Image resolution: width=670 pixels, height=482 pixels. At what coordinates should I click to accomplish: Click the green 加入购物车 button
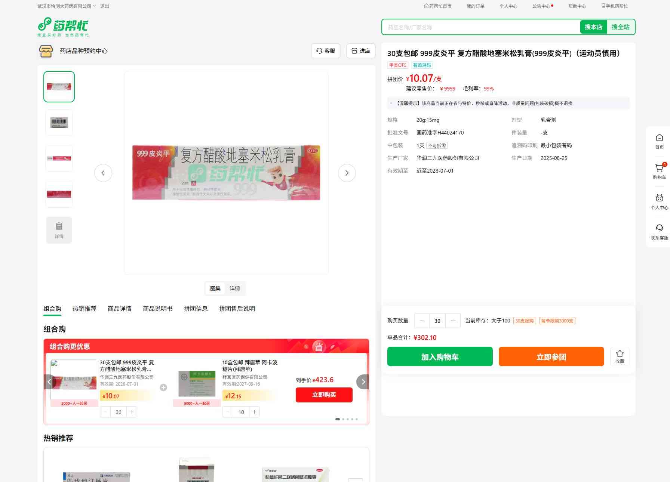click(x=440, y=356)
